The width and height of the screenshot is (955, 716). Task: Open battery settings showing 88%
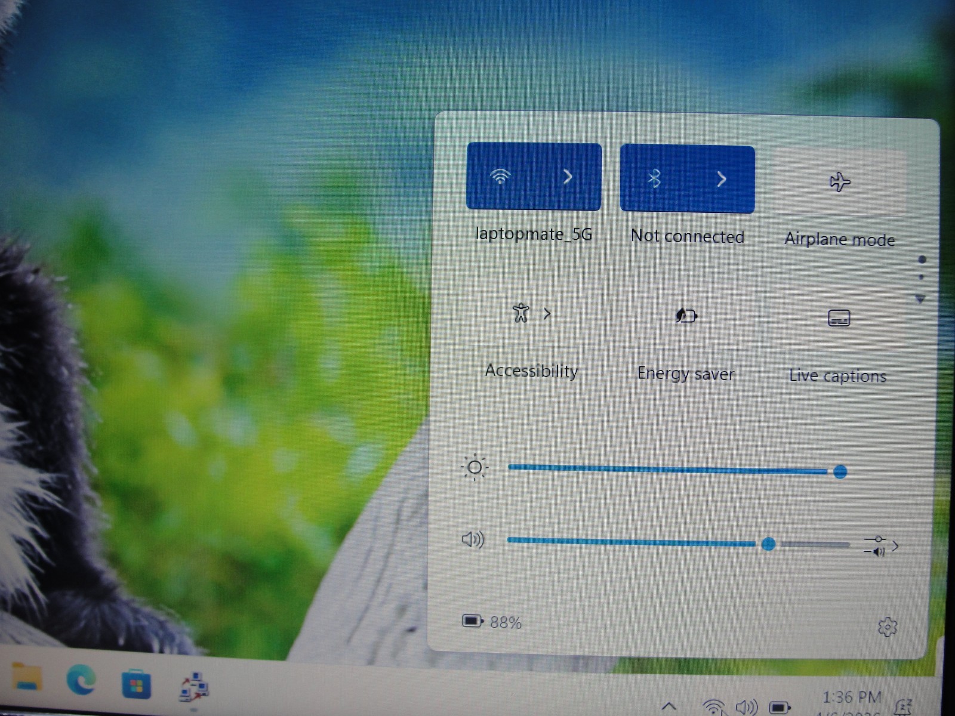[492, 622]
